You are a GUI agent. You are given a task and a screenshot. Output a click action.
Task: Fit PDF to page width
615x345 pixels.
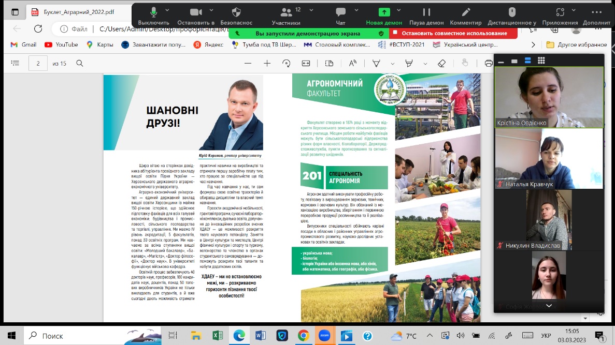click(306, 63)
